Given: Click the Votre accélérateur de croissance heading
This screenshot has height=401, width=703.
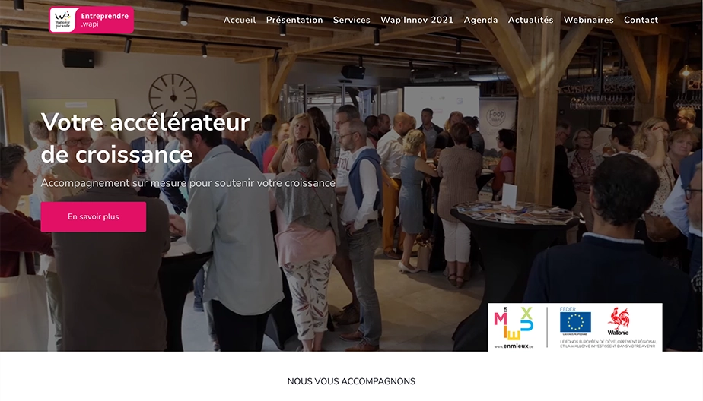Looking at the screenshot, I should [x=145, y=138].
